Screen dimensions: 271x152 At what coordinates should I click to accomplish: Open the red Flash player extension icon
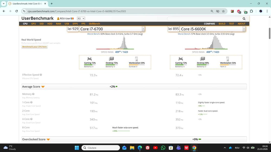click(232, 11)
